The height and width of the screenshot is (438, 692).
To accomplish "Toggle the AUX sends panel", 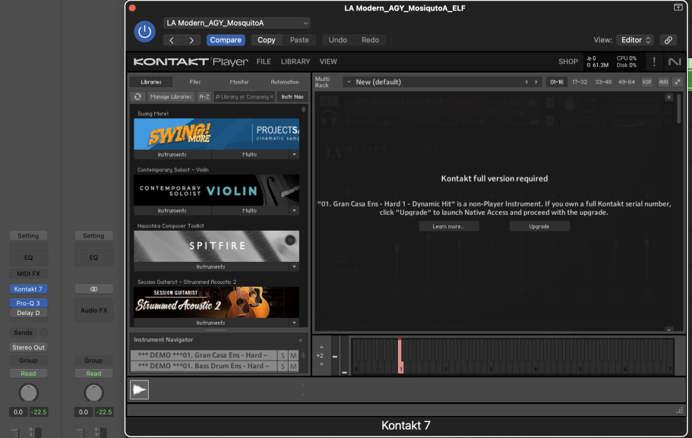I will coord(664,82).
